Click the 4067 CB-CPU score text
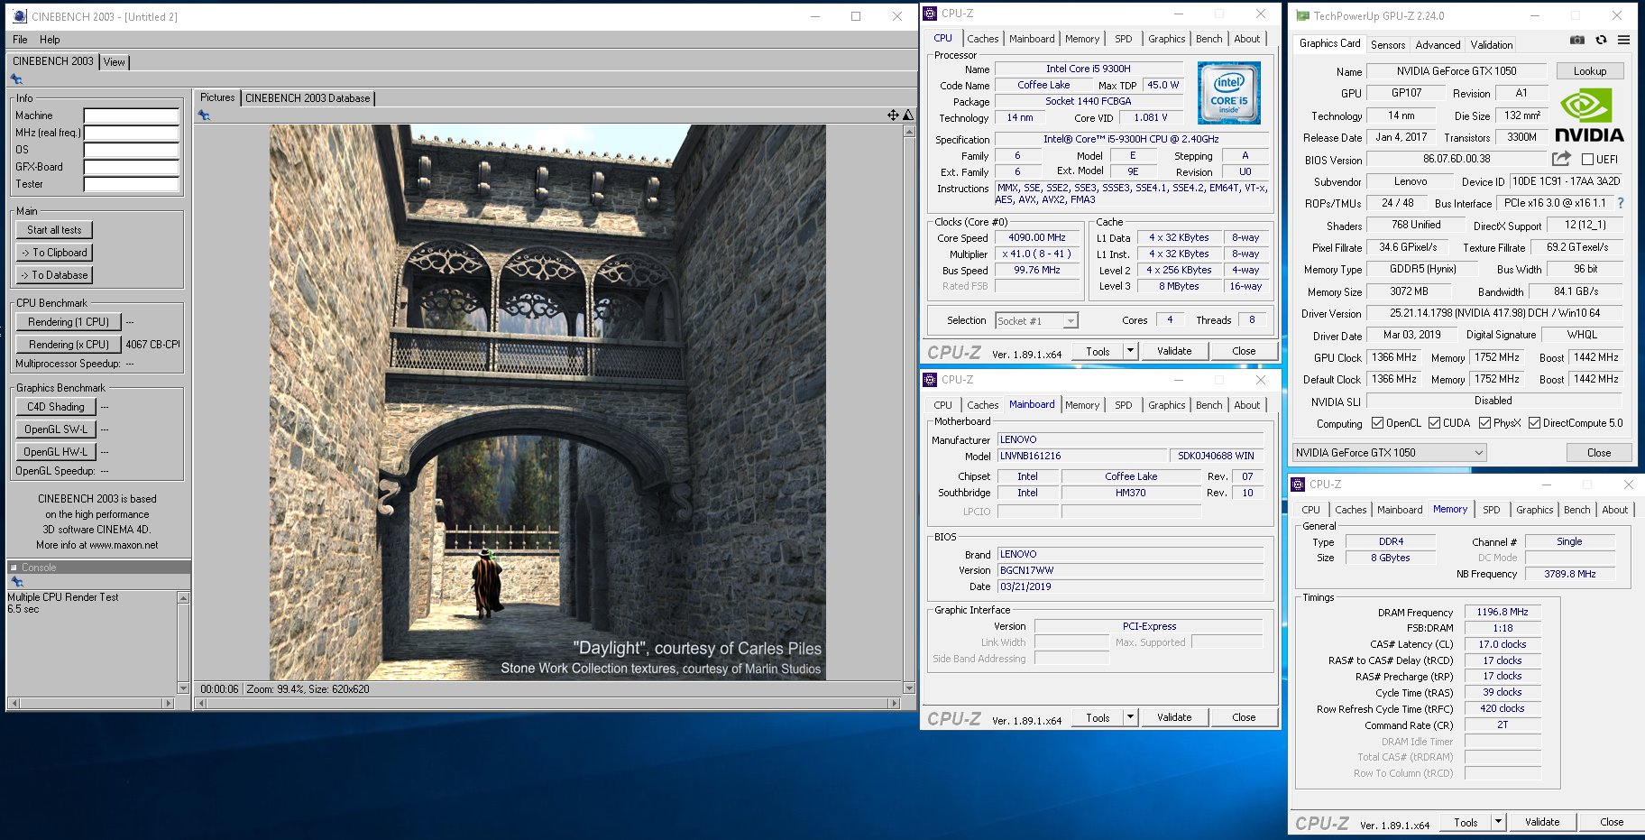This screenshot has height=840, width=1645. (x=152, y=345)
